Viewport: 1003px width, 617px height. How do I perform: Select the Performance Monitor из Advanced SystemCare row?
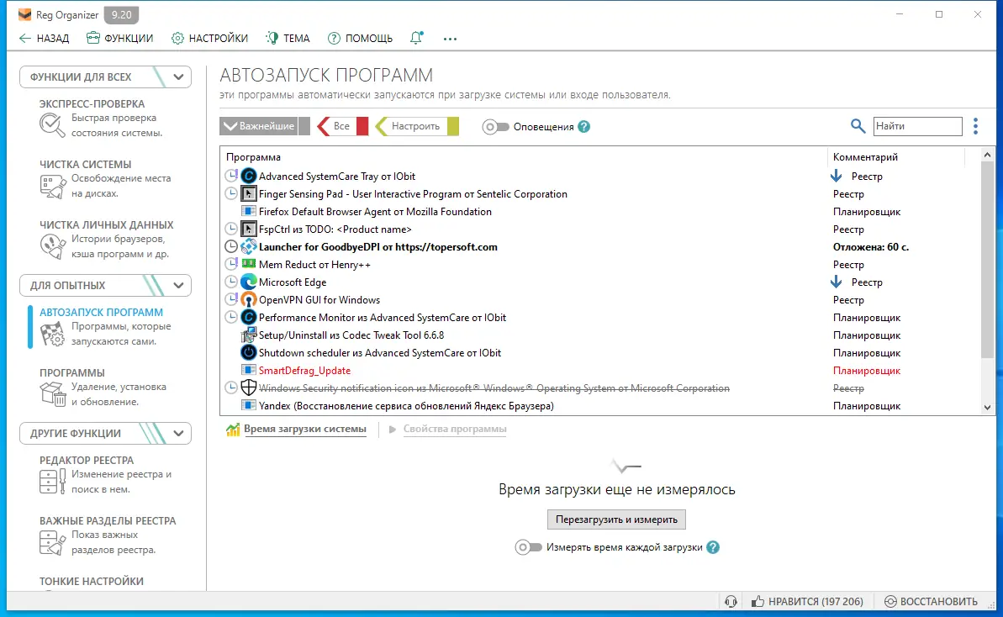[x=600, y=317]
